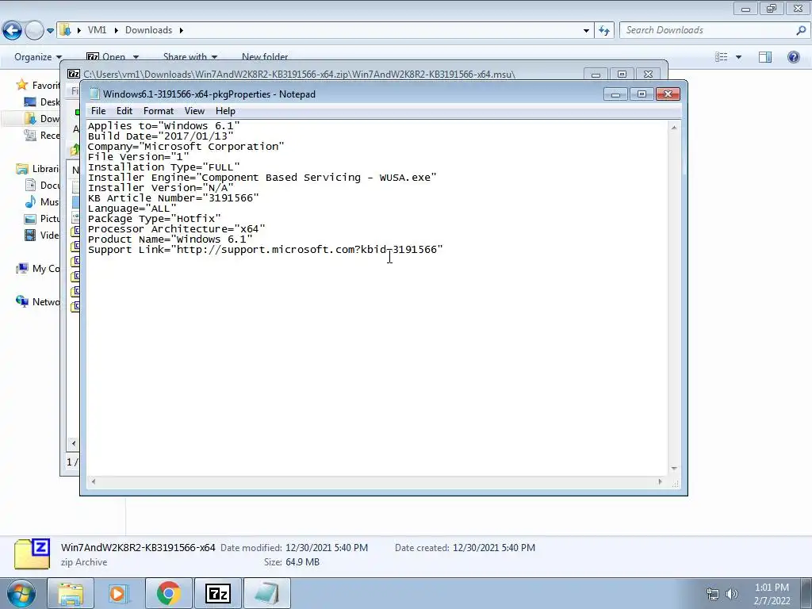Select Music library in navigation pane
The width and height of the screenshot is (812, 609).
42,202
